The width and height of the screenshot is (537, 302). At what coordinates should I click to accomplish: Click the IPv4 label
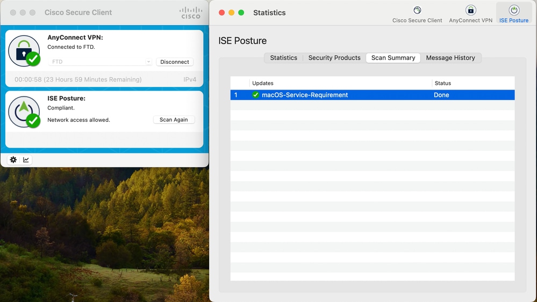pos(190,79)
